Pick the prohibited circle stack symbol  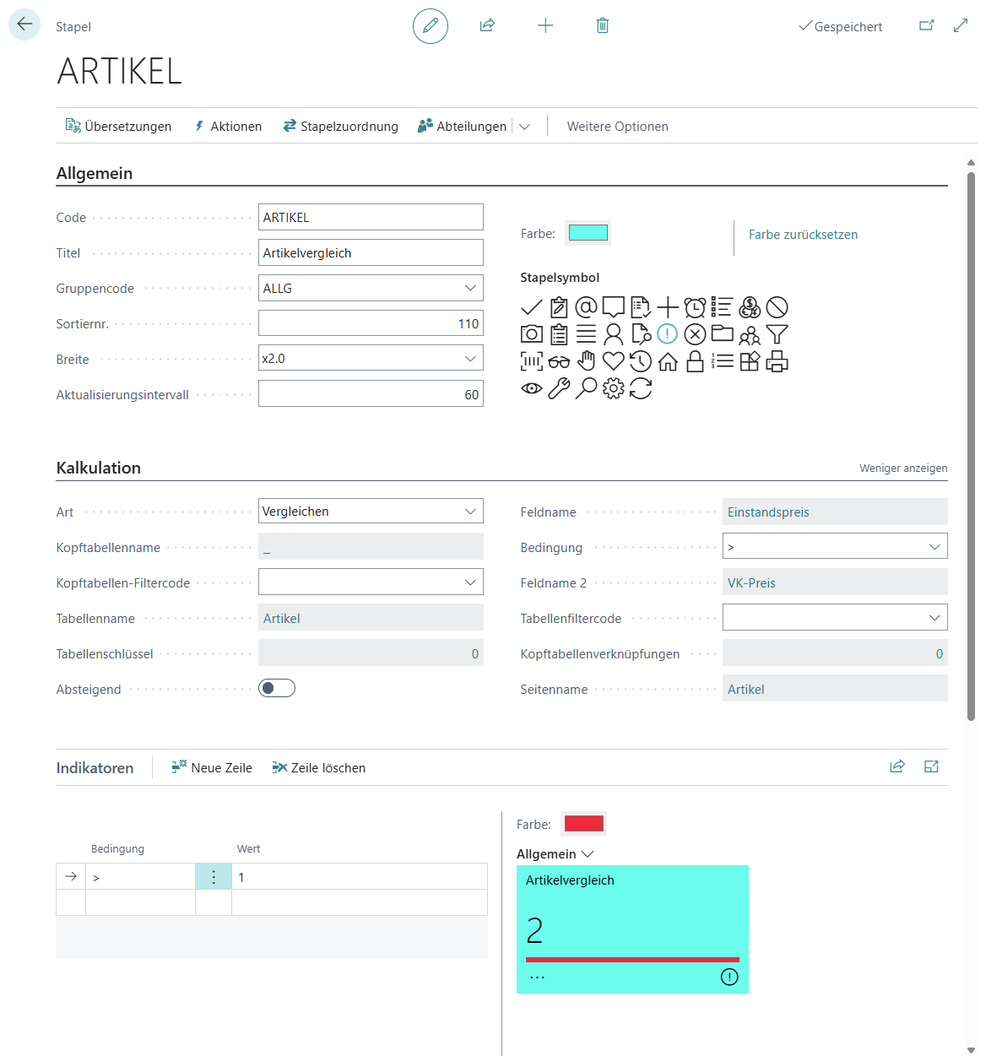click(777, 307)
